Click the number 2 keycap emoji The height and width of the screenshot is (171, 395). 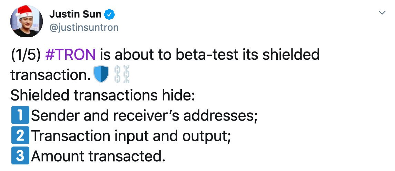(19, 136)
